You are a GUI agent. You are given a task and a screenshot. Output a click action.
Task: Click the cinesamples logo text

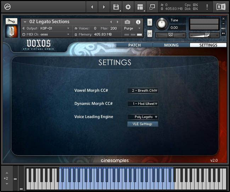(x=115, y=160)
